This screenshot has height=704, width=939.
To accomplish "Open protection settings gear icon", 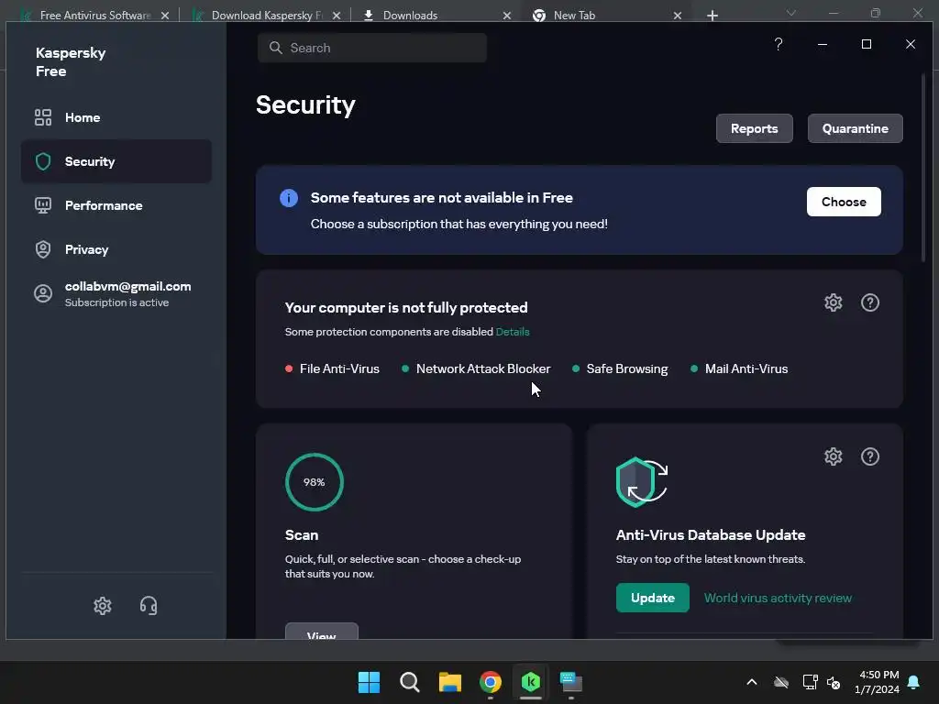I will [x=833, y=302].
